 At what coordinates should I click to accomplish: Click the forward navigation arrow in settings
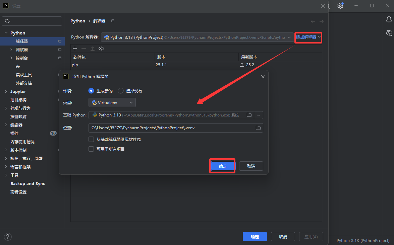click(x=322, y=21)
